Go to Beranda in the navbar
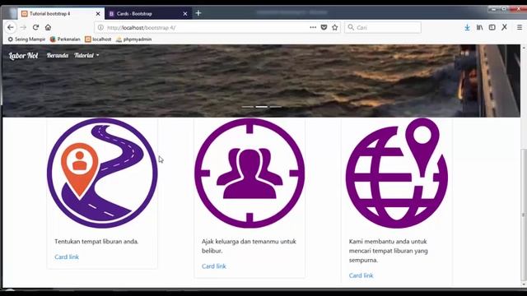This screenshot has height=296, width=527. point(58,55)
